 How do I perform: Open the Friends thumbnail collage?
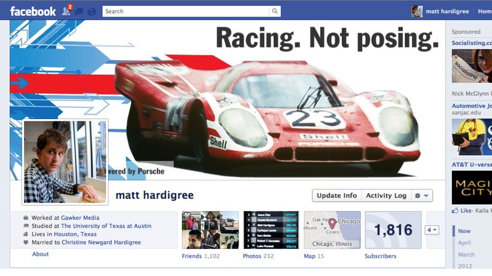click(x=210, y=230)
